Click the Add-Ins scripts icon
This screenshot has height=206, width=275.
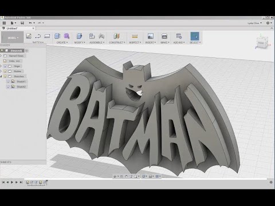pyautogui.click(x=179, y=36)
